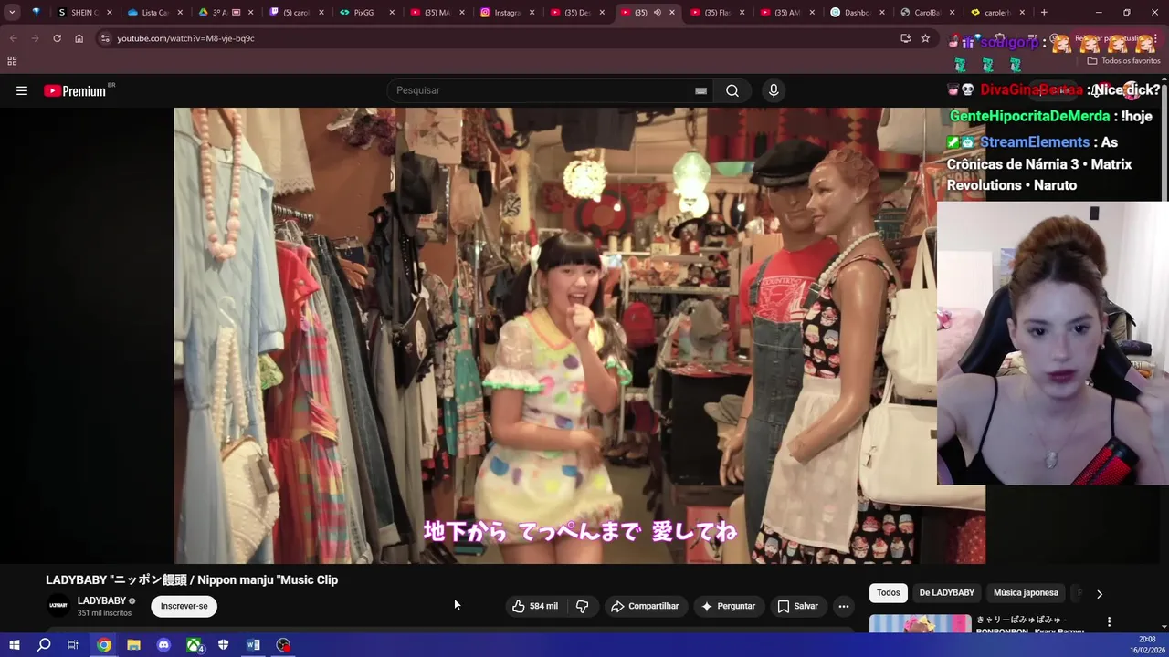Switch to CarolBal tab
Screen dimensions: 1169x657
point(928,13)
